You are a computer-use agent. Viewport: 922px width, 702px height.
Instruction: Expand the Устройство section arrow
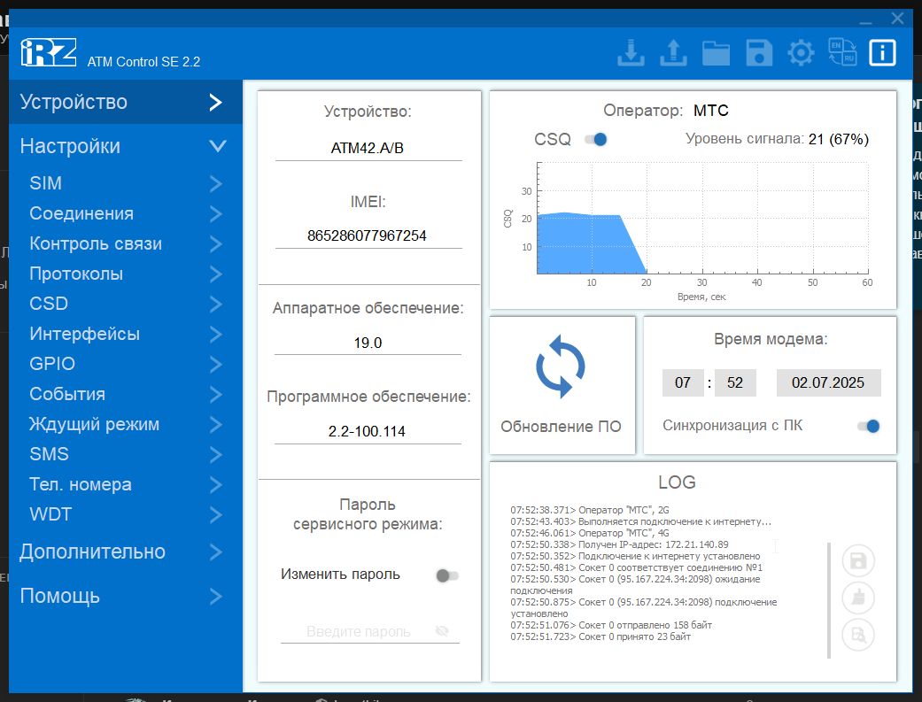[216, 103]
